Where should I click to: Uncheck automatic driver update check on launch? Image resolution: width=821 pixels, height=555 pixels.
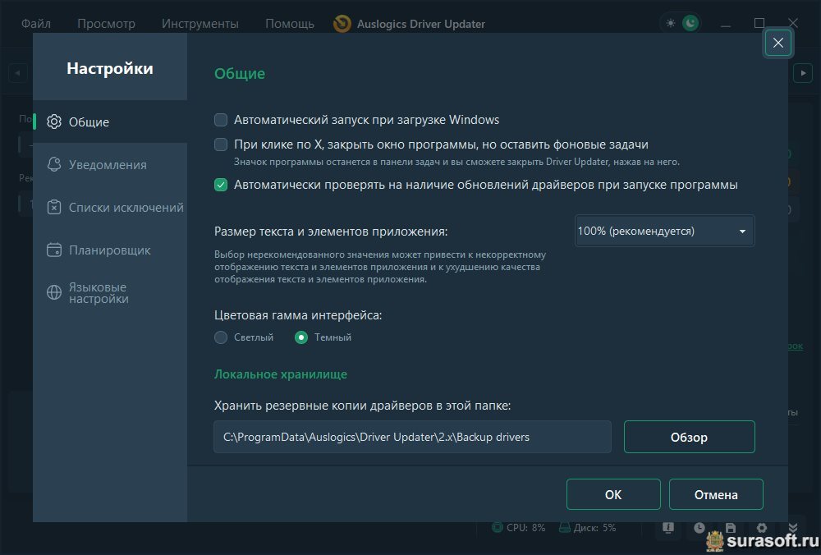[221, 185]
